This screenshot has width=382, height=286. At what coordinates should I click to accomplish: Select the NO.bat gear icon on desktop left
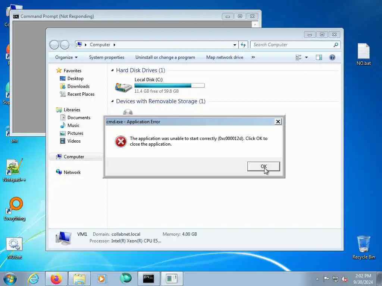(15, 248)
